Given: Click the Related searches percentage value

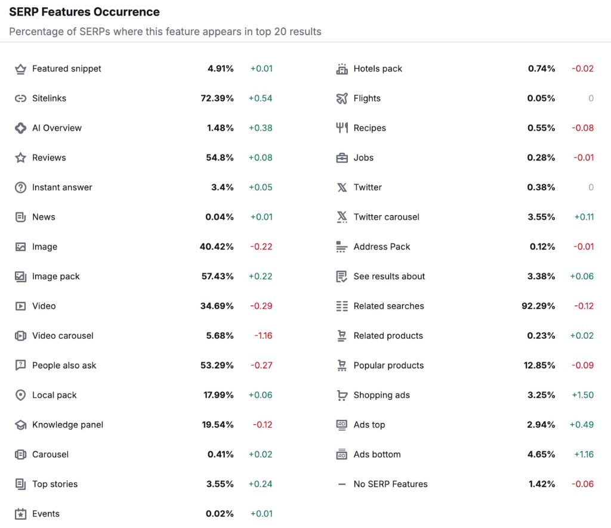Looking at the screenshot, I should pos(539,306).
